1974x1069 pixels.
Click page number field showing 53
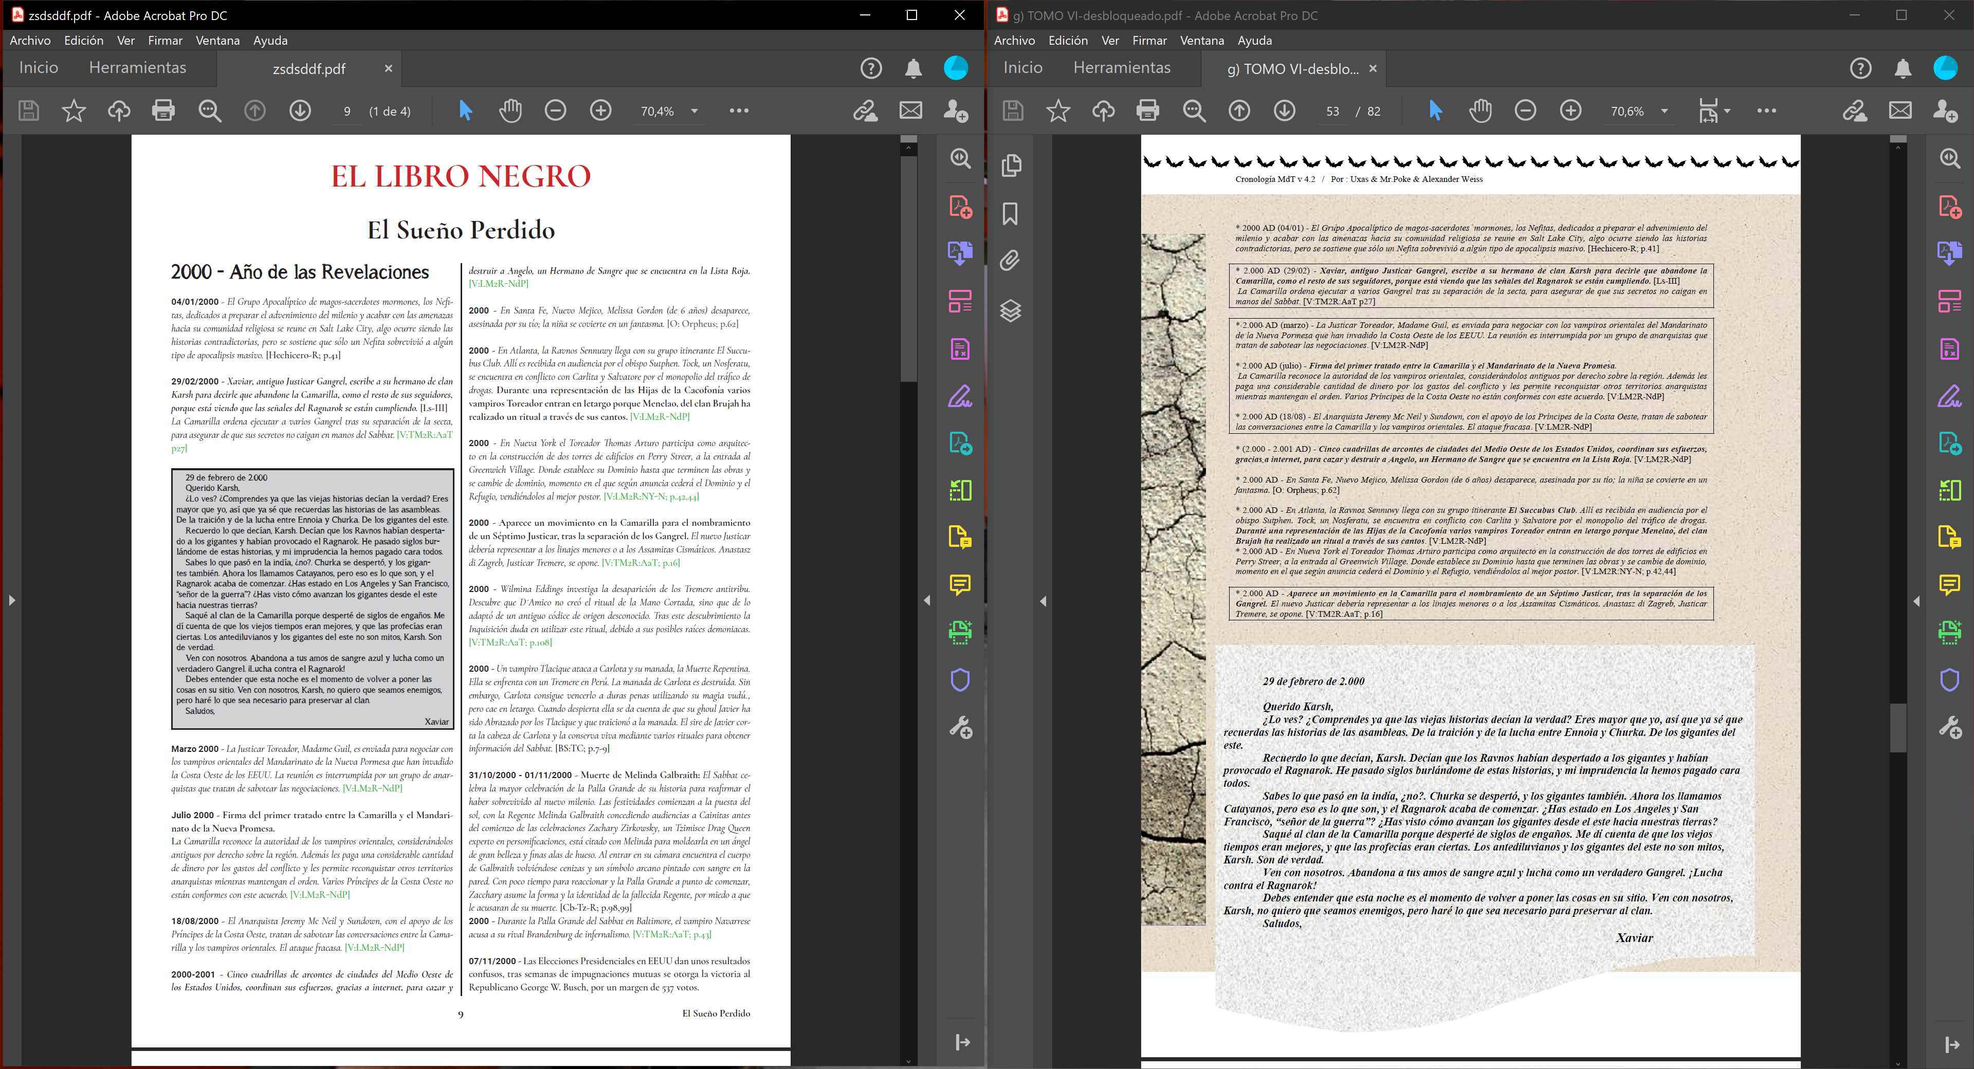1332,112
